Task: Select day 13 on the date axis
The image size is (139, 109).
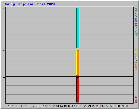Action: 57,106
